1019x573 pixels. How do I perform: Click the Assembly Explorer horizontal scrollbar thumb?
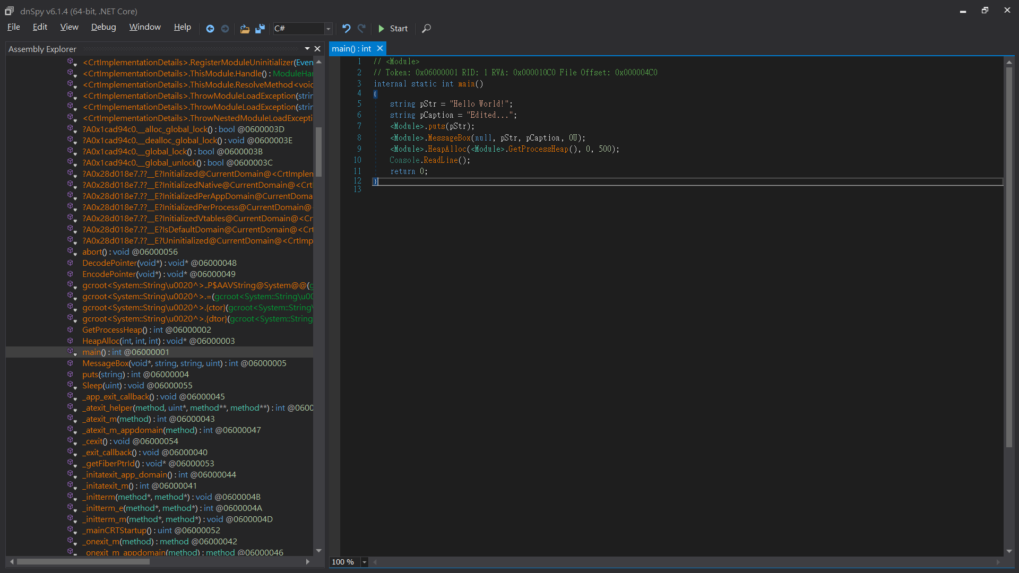pos(83,561)
